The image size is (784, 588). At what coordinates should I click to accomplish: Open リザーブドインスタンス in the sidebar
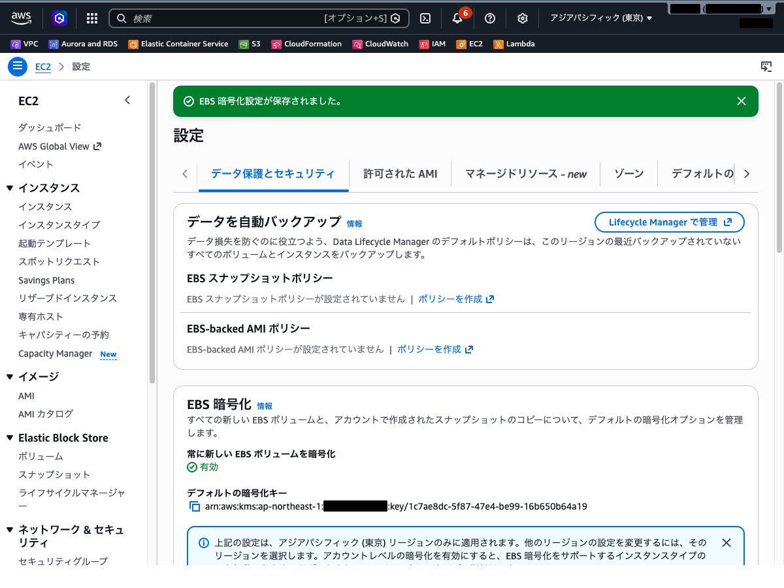67,298
